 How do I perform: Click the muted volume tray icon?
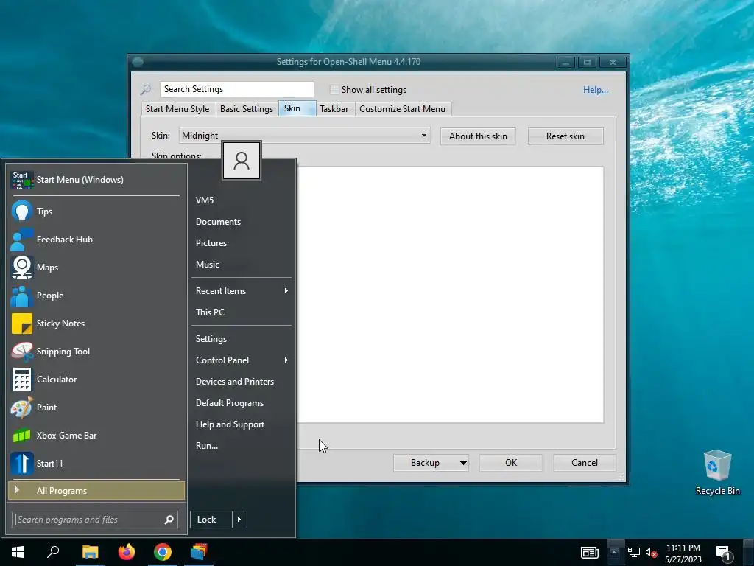(x=651, y=553)
